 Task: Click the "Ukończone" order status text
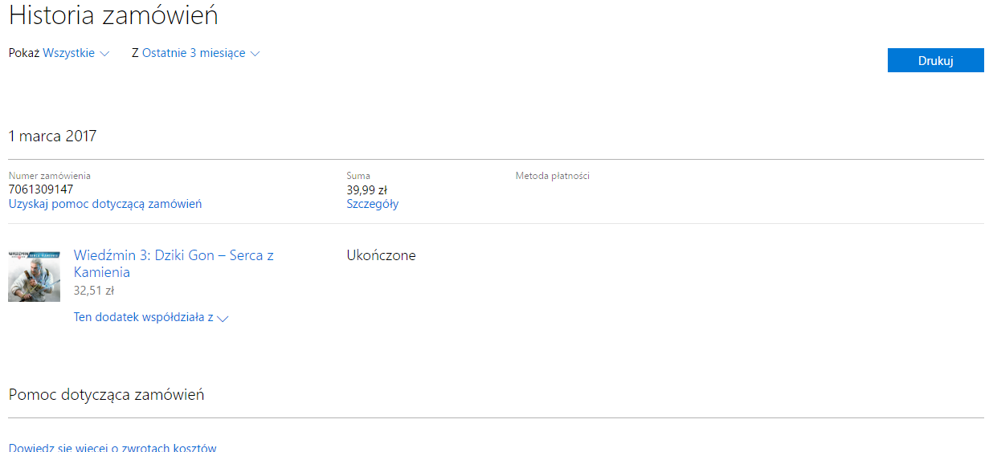[381, 255]
